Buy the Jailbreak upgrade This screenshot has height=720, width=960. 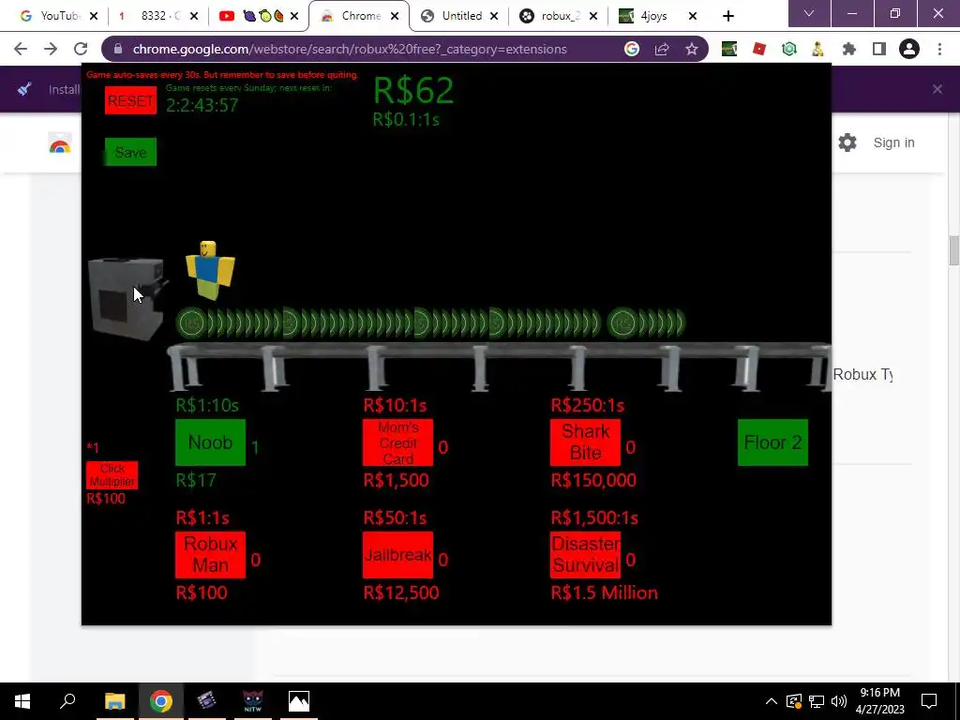pyautogui.click(x=397, y=555)
